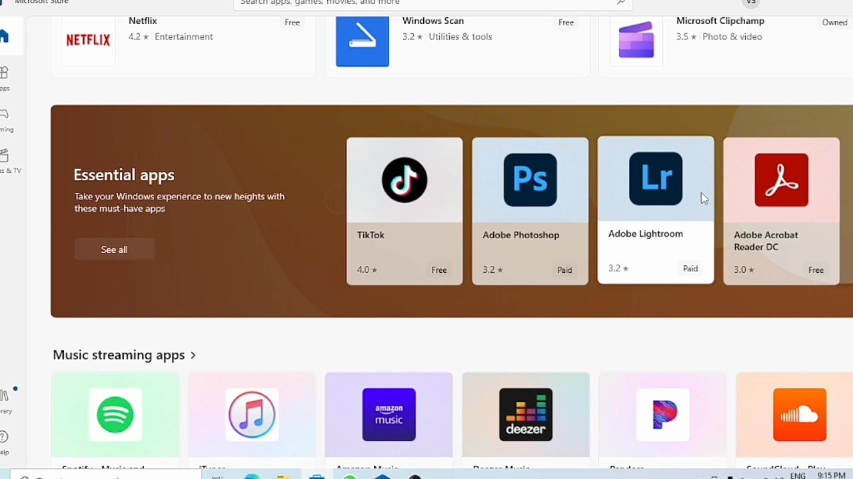Click the Adobe Lightroom card title
The width and height of the screenshot is (853, 479).
pyautogui.click(x=645, y=234)
